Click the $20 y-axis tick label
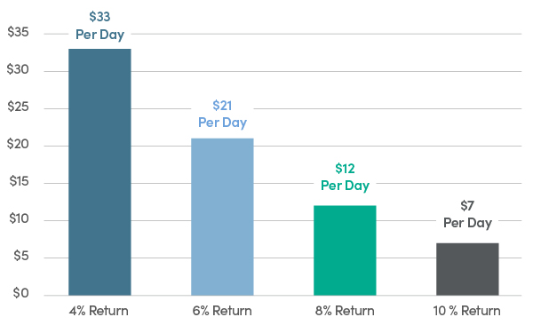Screen dimensions: 533x333 click(18, 144)
